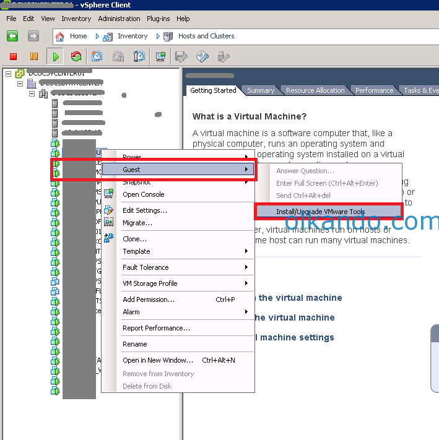Reset the VM with restart icon
The height and width of the screenshot is (440, 439).
pyautogui.click(x=76, y=56)
